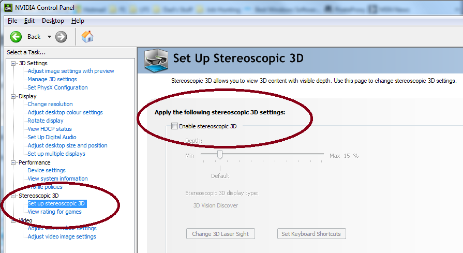Click the Back text label in toolbar
Screen dimensions: 463x253
34,37
